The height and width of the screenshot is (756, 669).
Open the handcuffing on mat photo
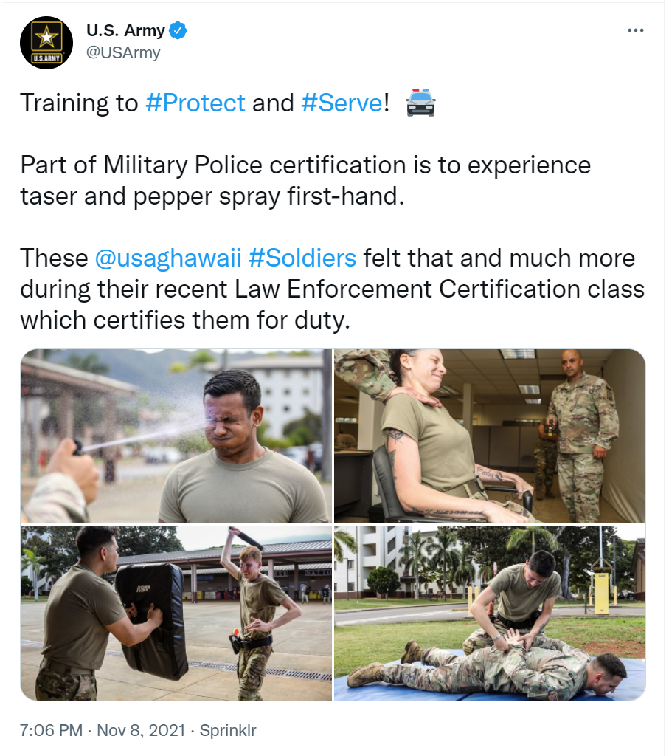(489, 613)
